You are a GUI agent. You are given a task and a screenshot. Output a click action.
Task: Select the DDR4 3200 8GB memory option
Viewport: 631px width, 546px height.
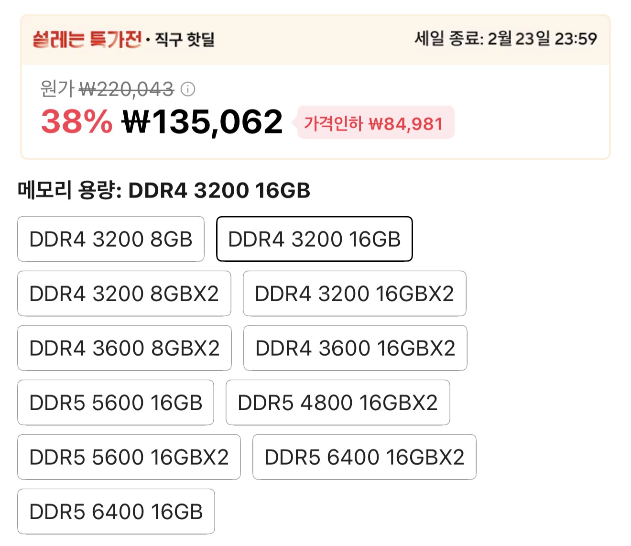(111, 239)
